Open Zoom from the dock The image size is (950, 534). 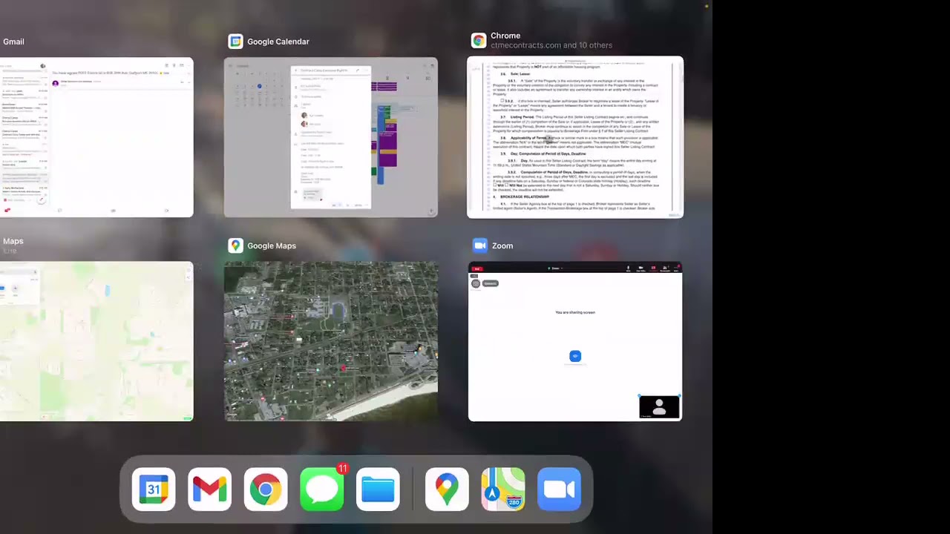559,489
